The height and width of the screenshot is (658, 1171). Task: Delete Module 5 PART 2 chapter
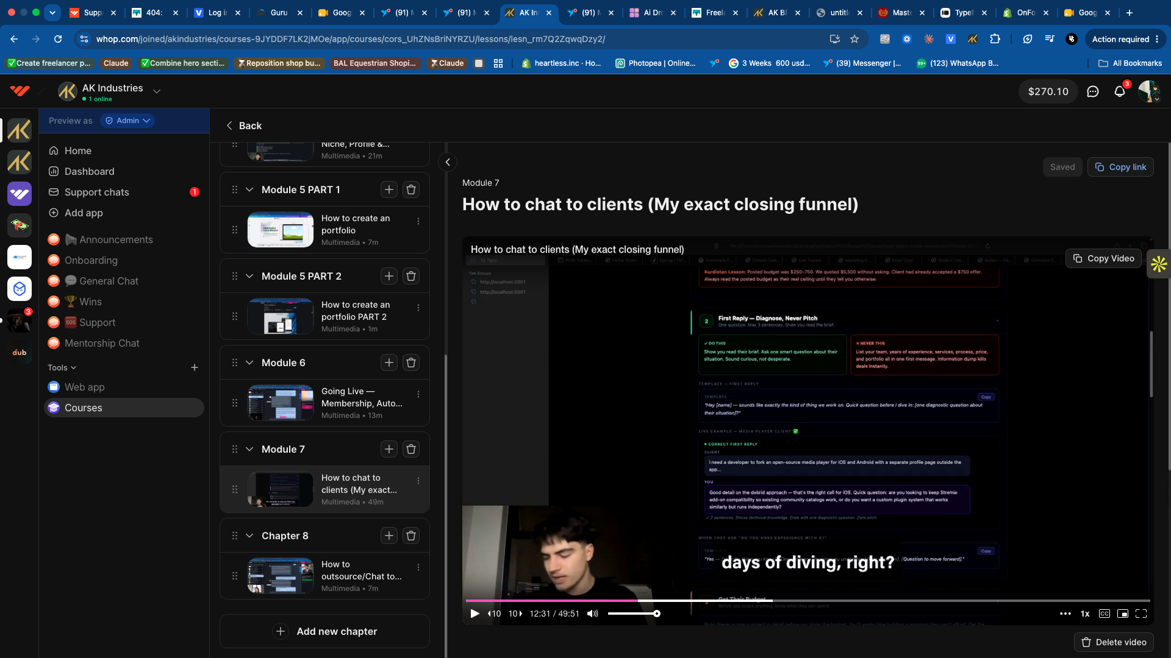click(411, 276)
